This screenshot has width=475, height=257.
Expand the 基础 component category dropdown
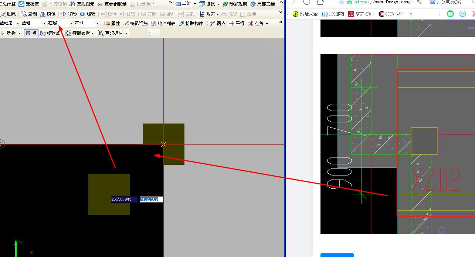45,23
